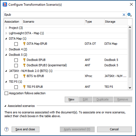Click the scenario list scroll down arrow
136x136 pixels.
coord(130,88)
